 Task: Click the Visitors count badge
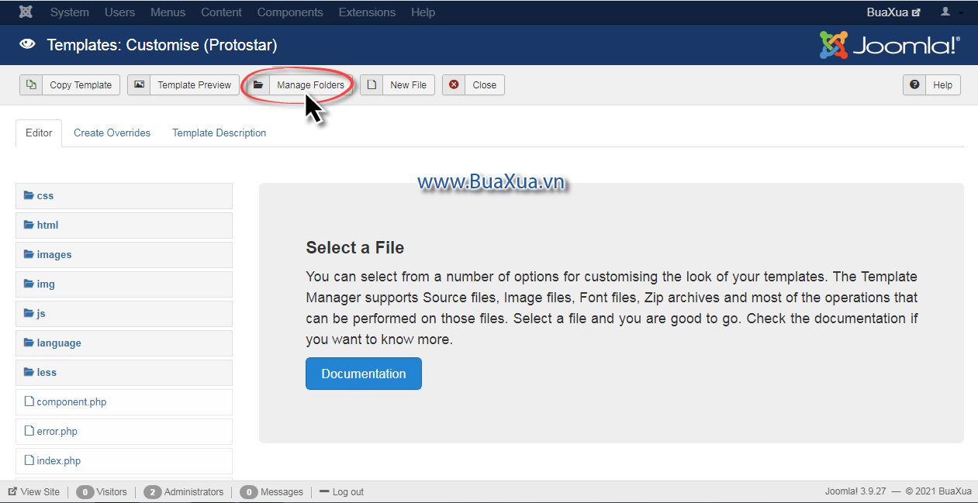pyautogui.click(x=85, y=492)
